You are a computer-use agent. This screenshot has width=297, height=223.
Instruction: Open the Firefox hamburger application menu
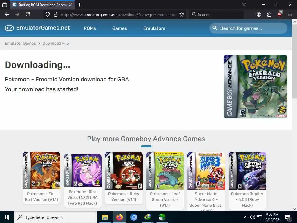click(290, 15)
